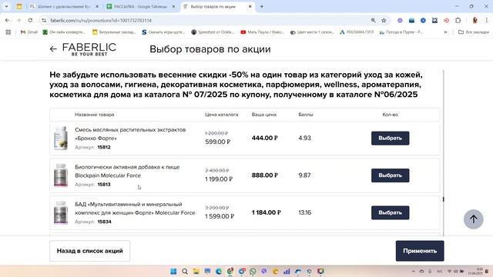This screenshot has height=277, width=493.
Task: Click the price 444.00 ₽
Action: [x=265, y=138]
